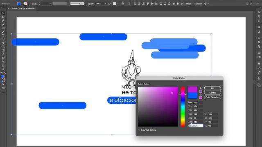This screenshot has height=147, width=262.
Task: Select the Gradient tool
Action: (3, 51)
